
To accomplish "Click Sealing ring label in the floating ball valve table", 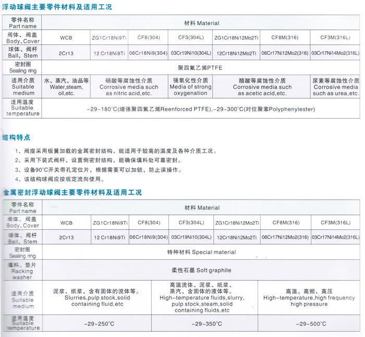I will tap(22, 67).
